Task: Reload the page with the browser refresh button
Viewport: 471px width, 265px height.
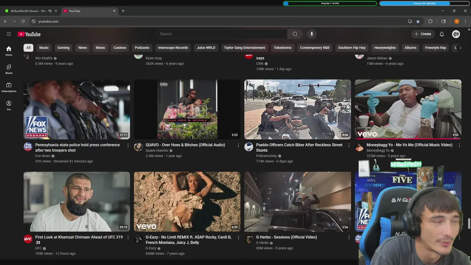Action: 23,21
